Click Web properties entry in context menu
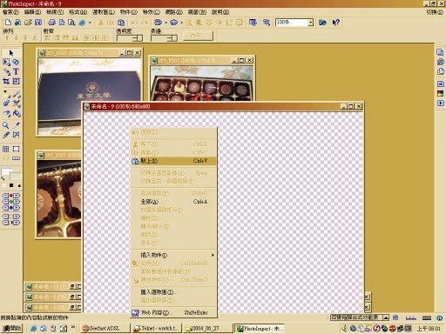Image resolution: width=446 pixels, height=334 pixels. click(x=173, y=312)
